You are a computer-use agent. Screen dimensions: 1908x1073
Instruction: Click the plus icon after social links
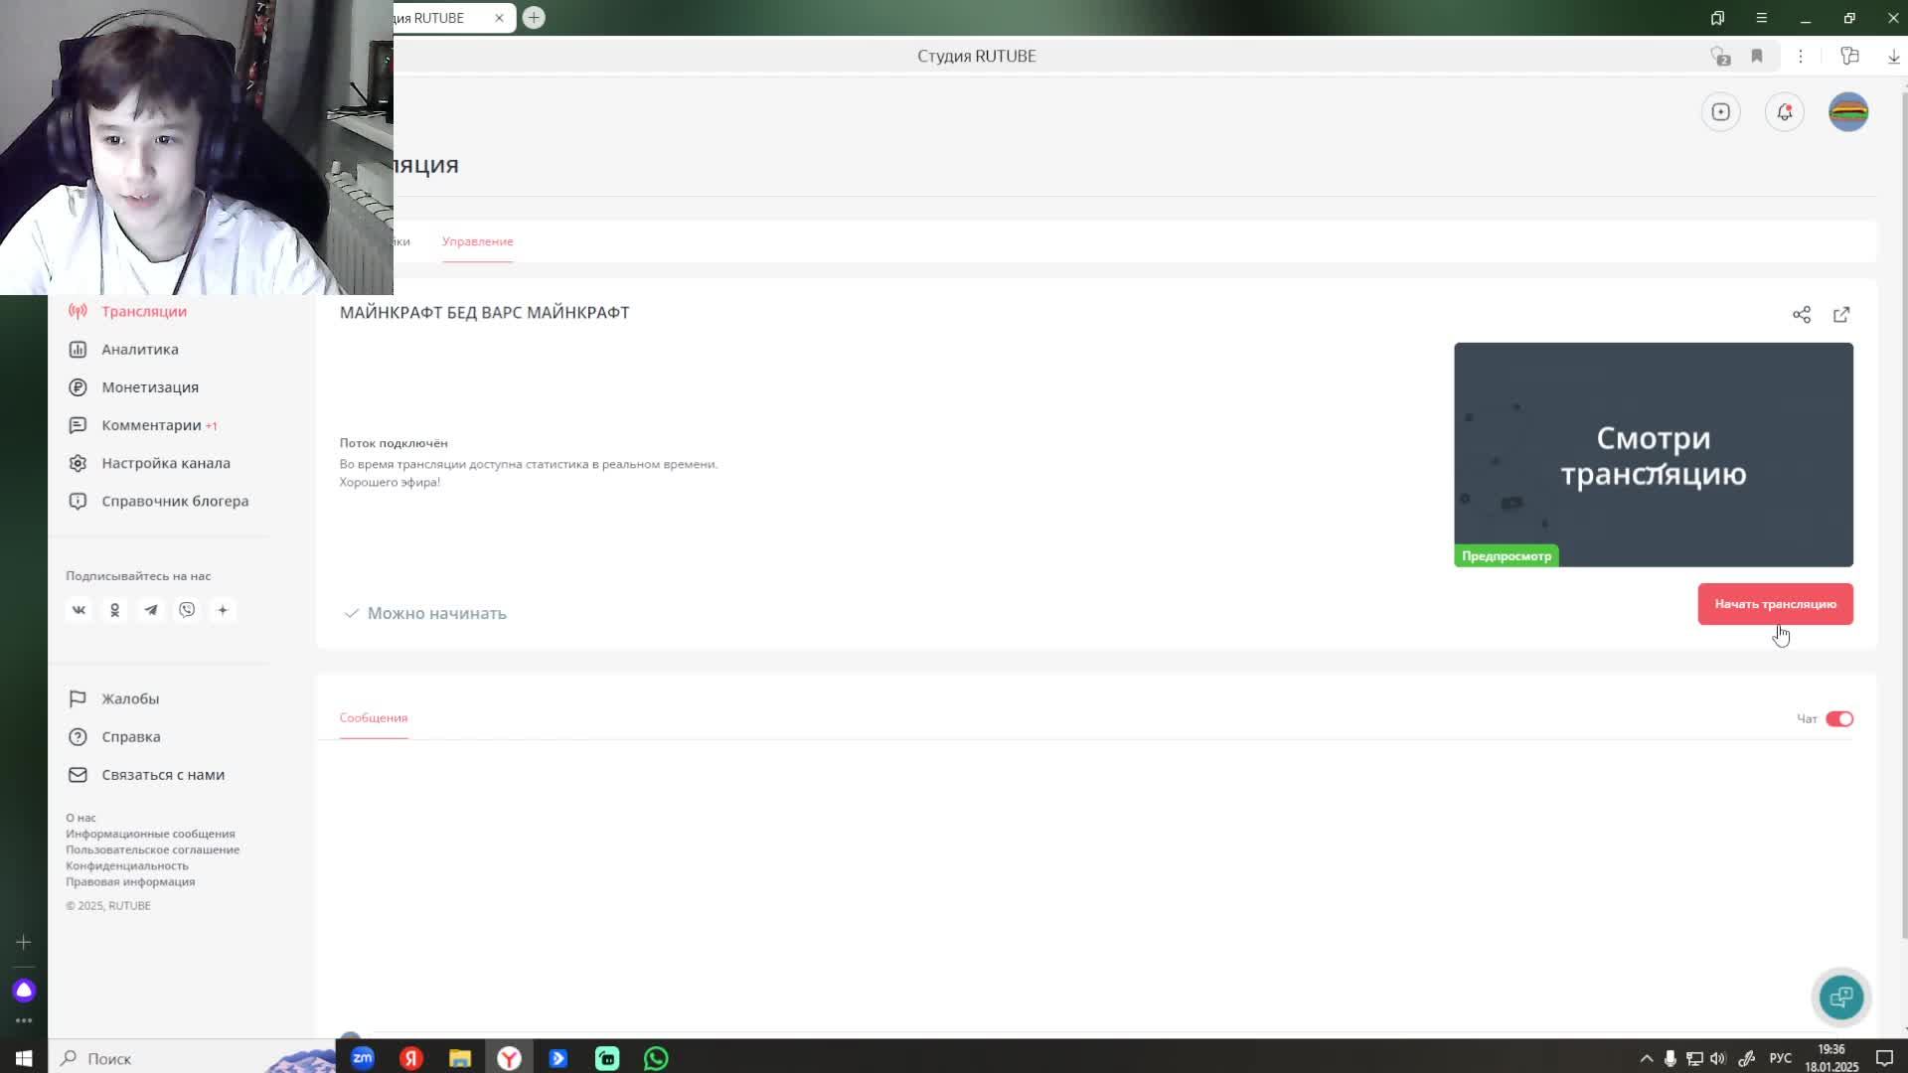pos(223,610)
